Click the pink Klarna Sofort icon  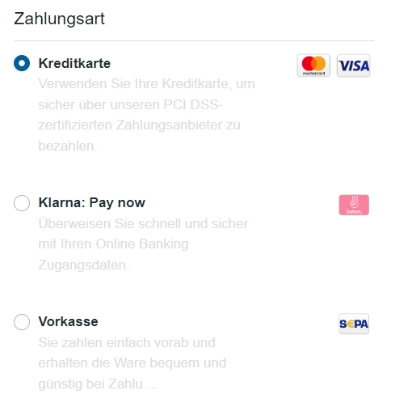354,205
